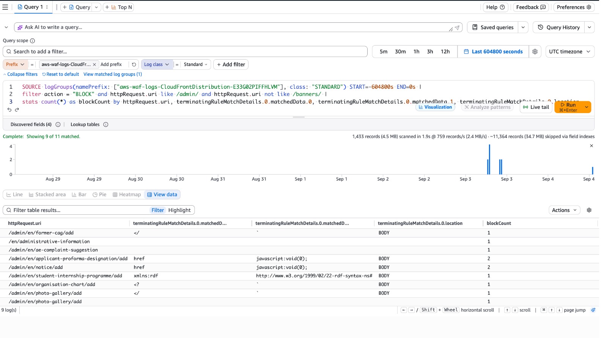Open the hamburger navigation menu
This screenshot has height=338, width=607.
[x=5, y=7]
